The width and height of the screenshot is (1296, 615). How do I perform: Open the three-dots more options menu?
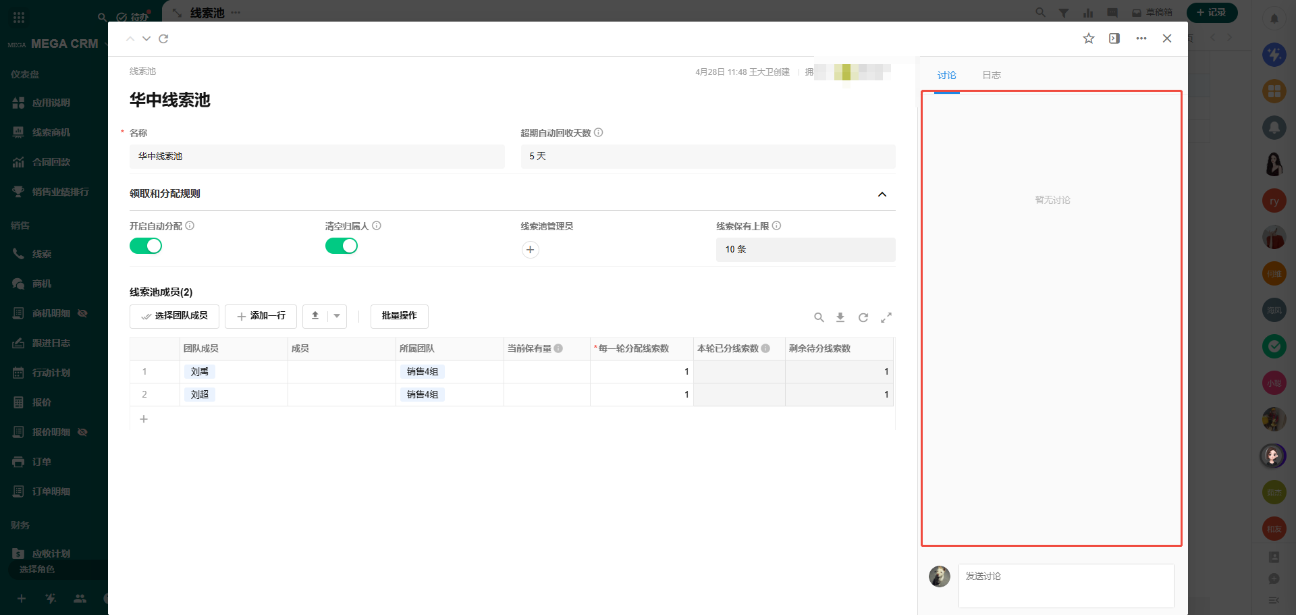(1141, 38)
